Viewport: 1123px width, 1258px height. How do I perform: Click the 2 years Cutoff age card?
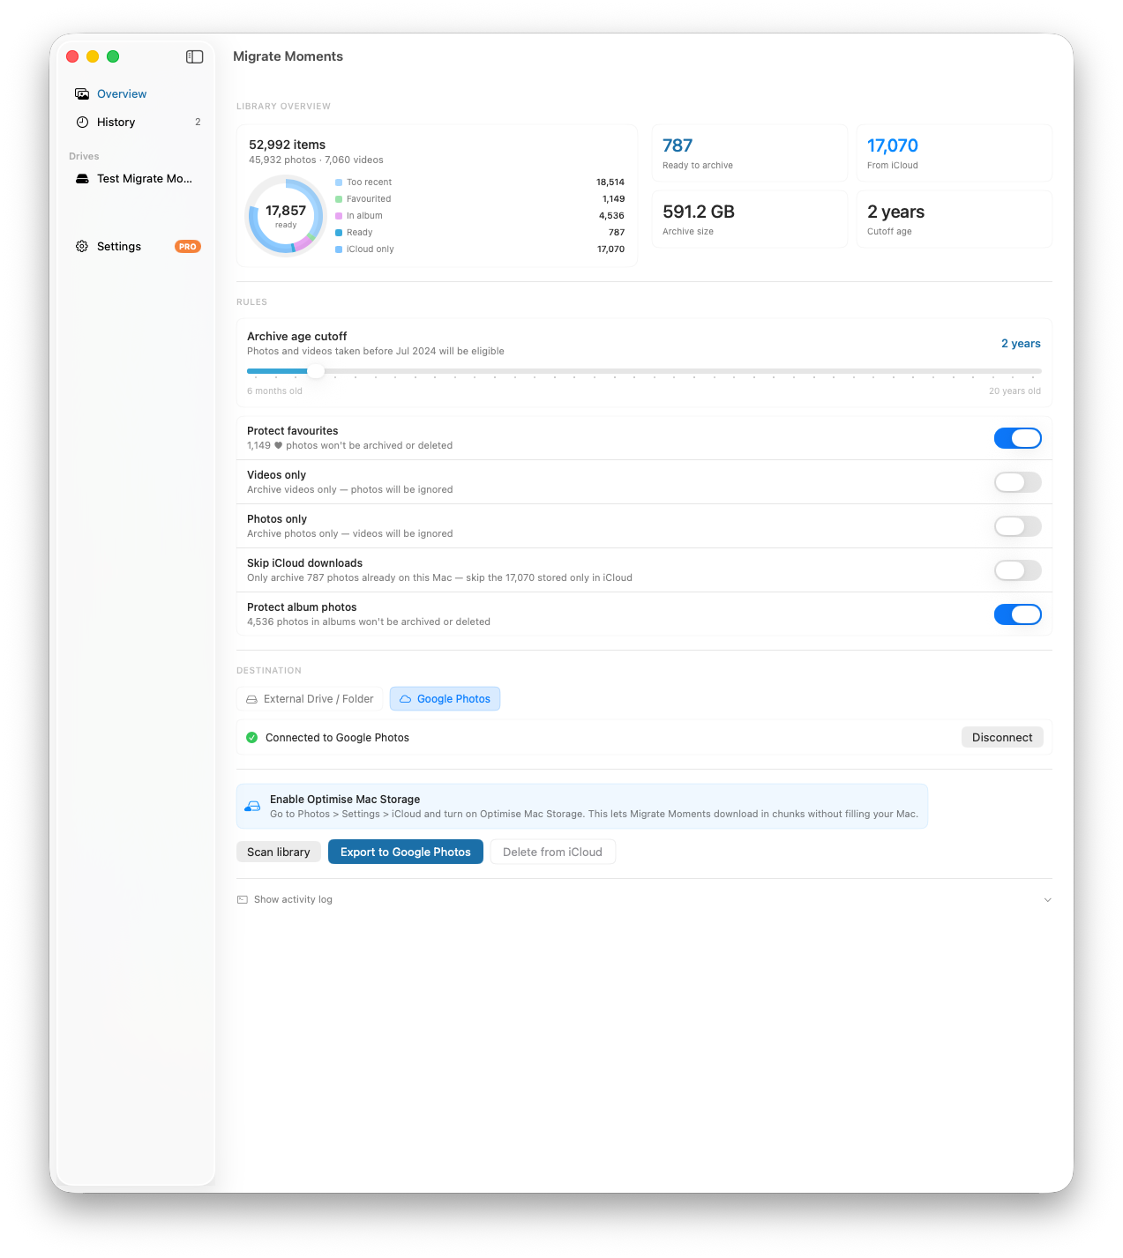tap(954, 220)
